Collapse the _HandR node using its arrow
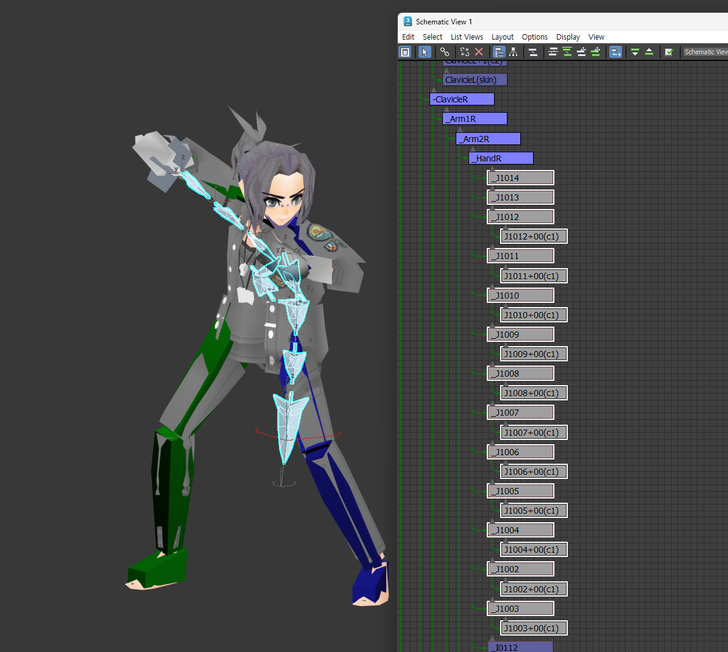 [x=473, y=149]
